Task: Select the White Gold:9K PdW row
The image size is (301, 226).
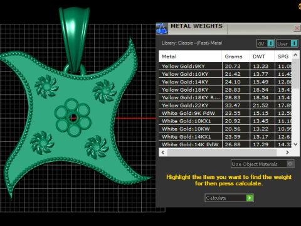Action: [x=225, y=113]
